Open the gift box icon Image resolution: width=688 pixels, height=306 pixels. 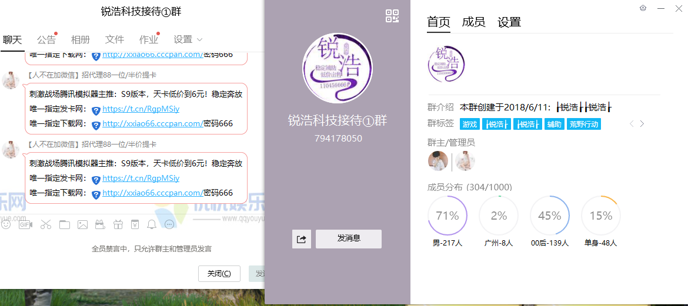click(x=118, y=224)
